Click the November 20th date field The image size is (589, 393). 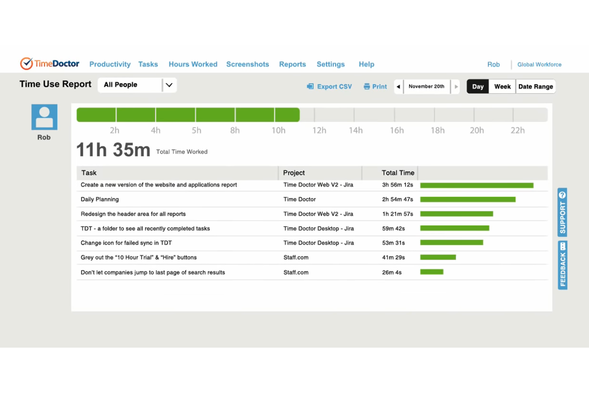click(427, 86)
